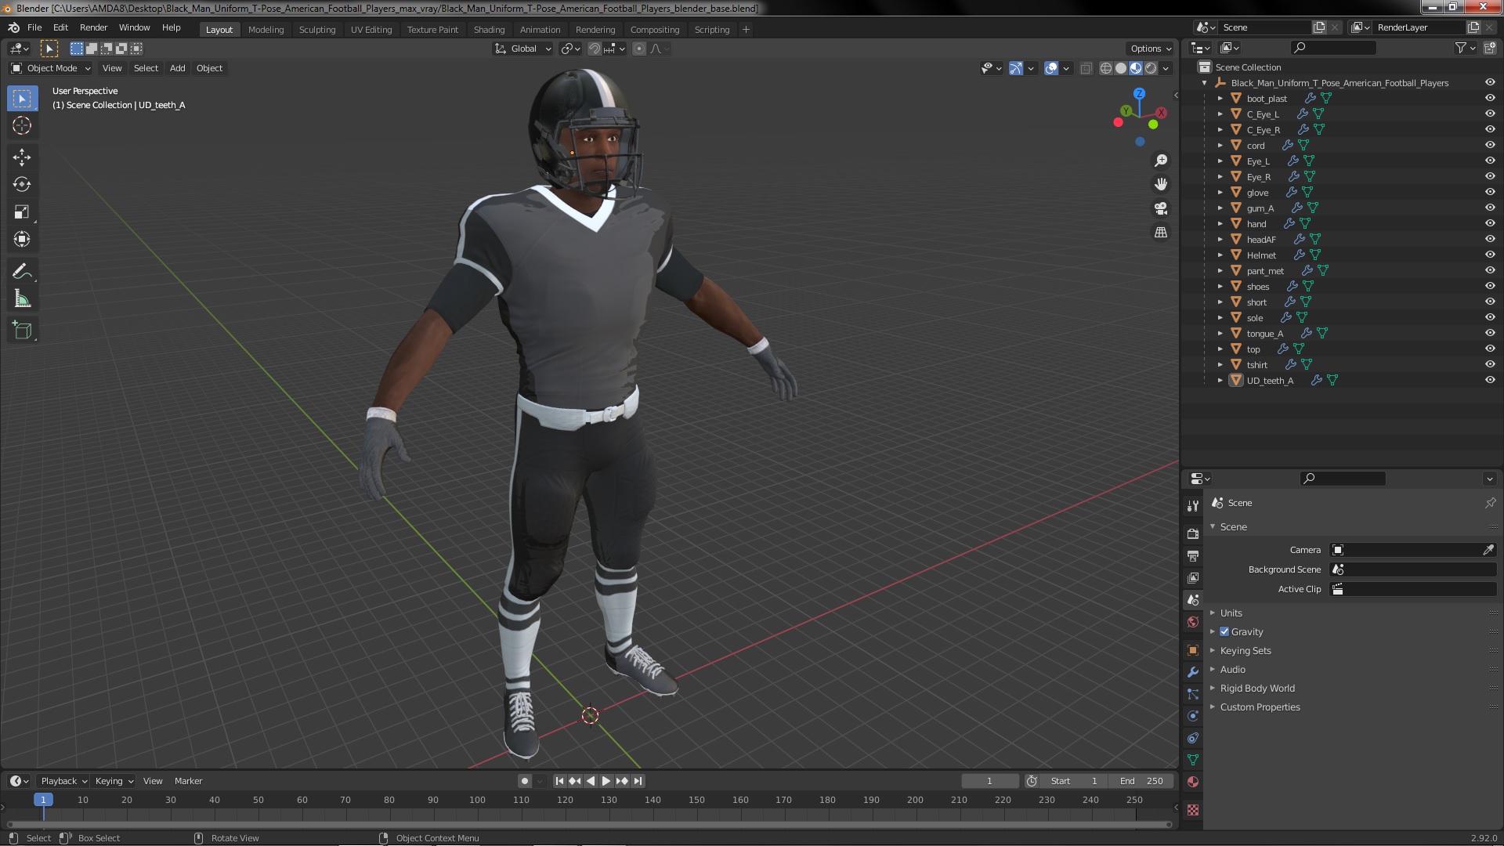This screenshot has height=846, width=1504.
Task: Open the World properties tab
Action: point(1193,622)
